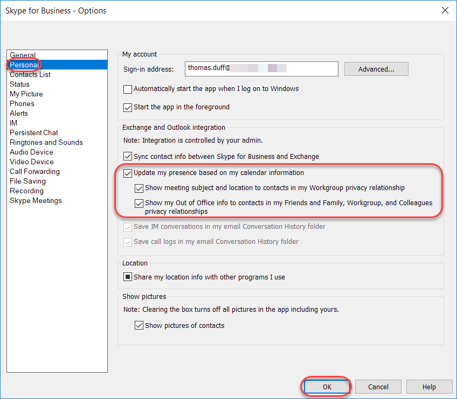Image resolution: width=457 pixels, height=399 pixels.
Task: View the Skype Meetings settings
Action: pos(35,200)
